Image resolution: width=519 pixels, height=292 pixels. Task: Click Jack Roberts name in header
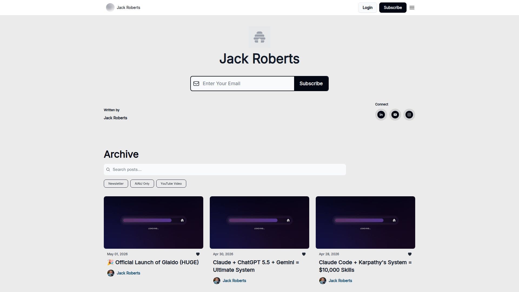coord(128,8)
